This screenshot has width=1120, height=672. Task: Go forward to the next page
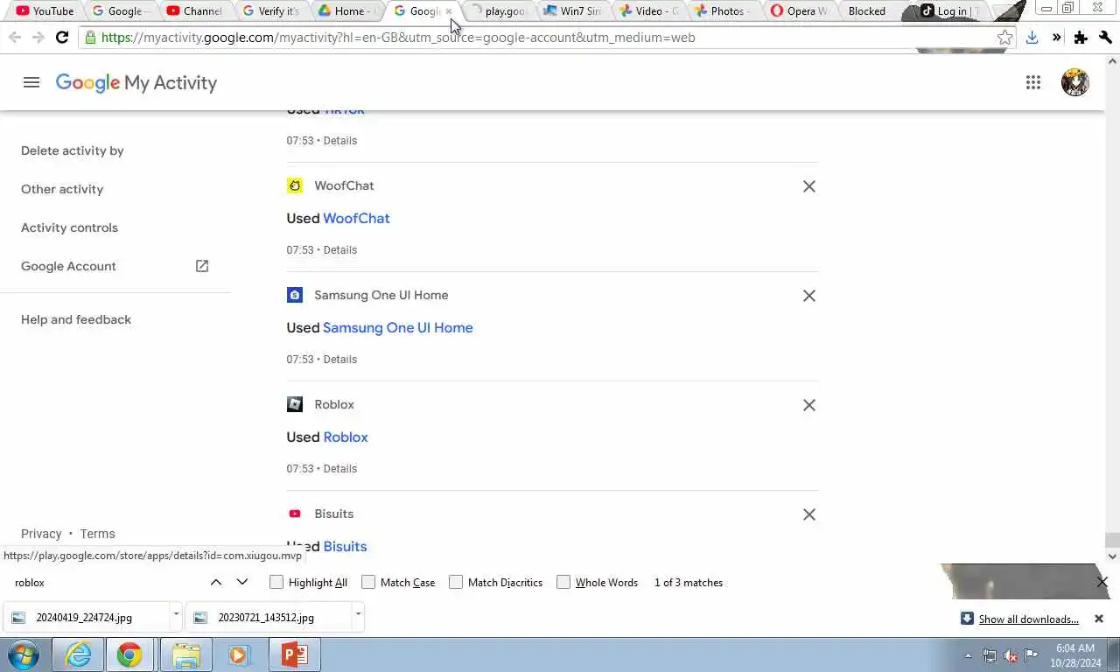(x=38, y=38)
